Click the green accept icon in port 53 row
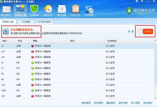The height and width of the screenshot is (107, 157). click(x=32, y=74)
